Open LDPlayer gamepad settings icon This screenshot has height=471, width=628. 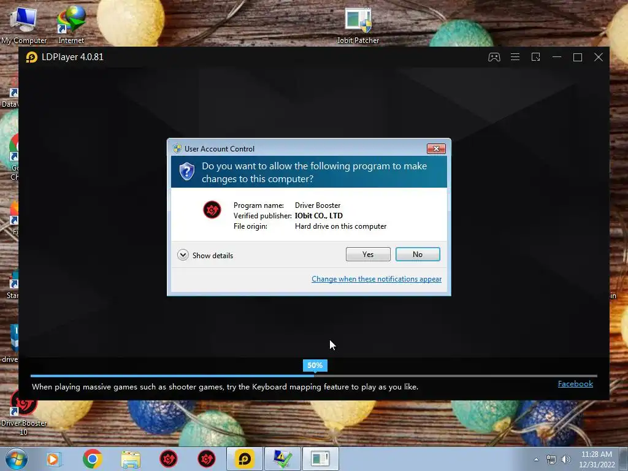pos(494,57)
